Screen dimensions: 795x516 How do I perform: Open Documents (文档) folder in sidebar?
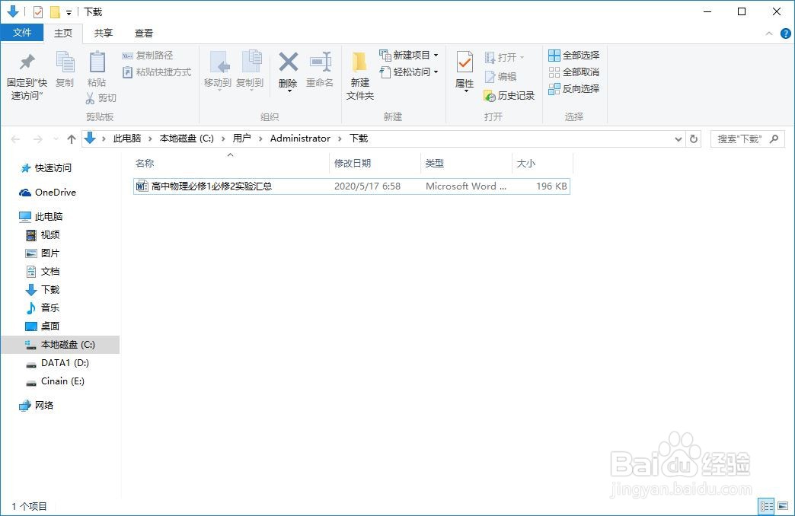pos(43,271)
